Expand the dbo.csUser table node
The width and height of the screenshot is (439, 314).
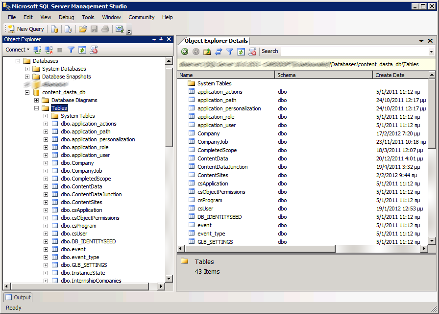[46, 234]
